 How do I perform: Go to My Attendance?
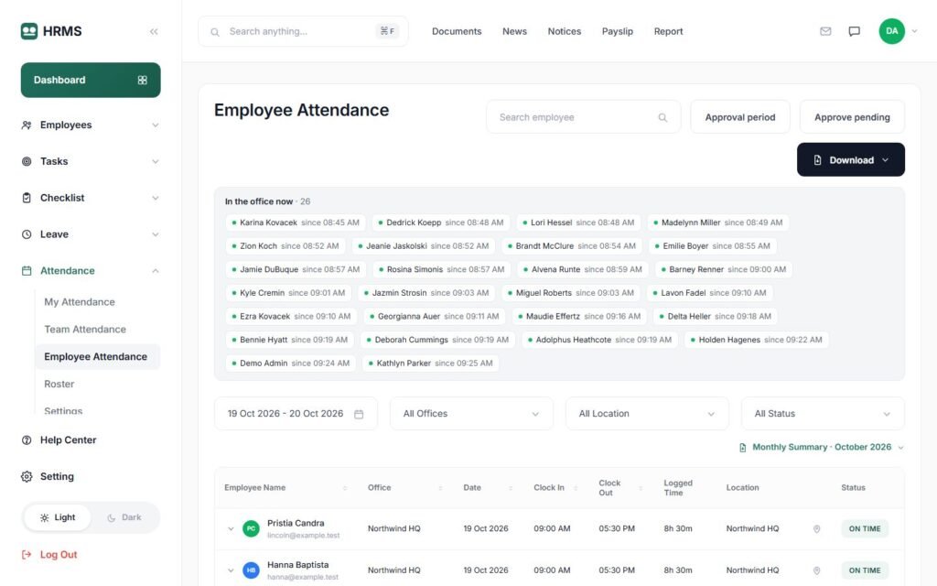(x=80, y=302)
